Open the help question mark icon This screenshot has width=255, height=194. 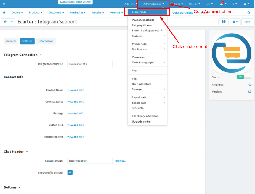(223, 22)
